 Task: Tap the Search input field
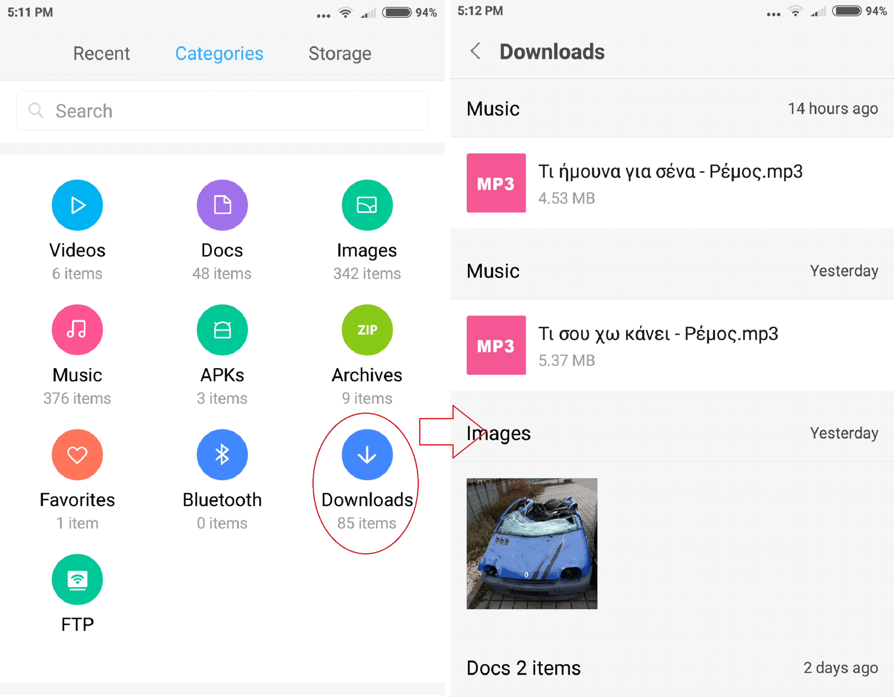[222, 110]
